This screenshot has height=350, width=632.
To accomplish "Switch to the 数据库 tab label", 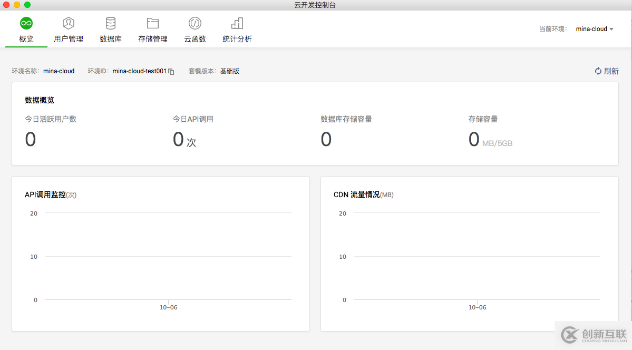I will (111, 39).
